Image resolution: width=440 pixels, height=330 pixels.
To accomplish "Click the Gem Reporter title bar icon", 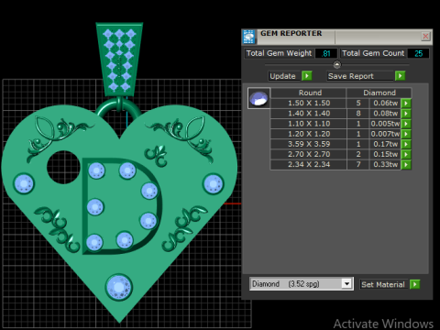I will [249, 37].
